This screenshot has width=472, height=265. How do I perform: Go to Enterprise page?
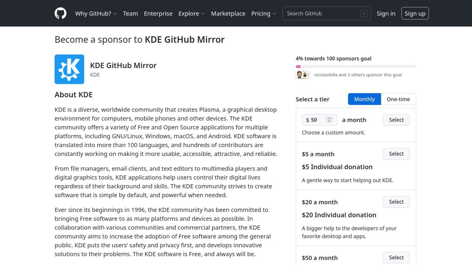pos(158,14)
